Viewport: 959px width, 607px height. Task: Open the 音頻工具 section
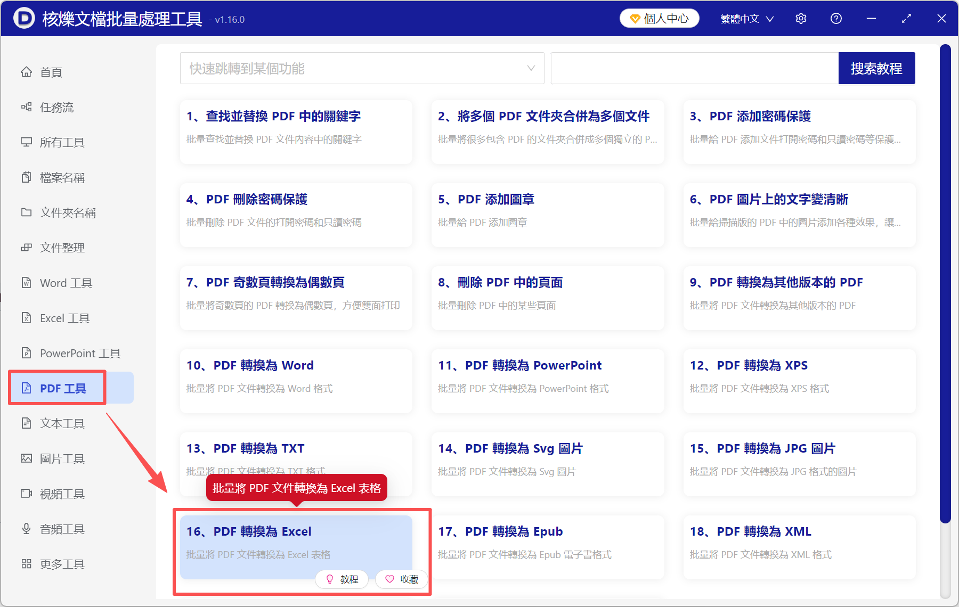[x=62, y=529]
